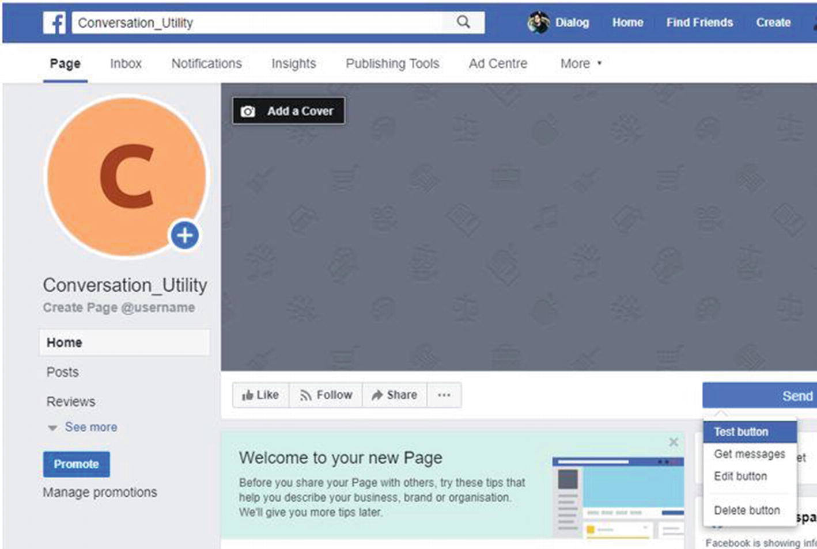Click the page preview illustration in welcome card
Image resolution: width=817 pixels, height=549 pixels.
[x=618, y=497]
